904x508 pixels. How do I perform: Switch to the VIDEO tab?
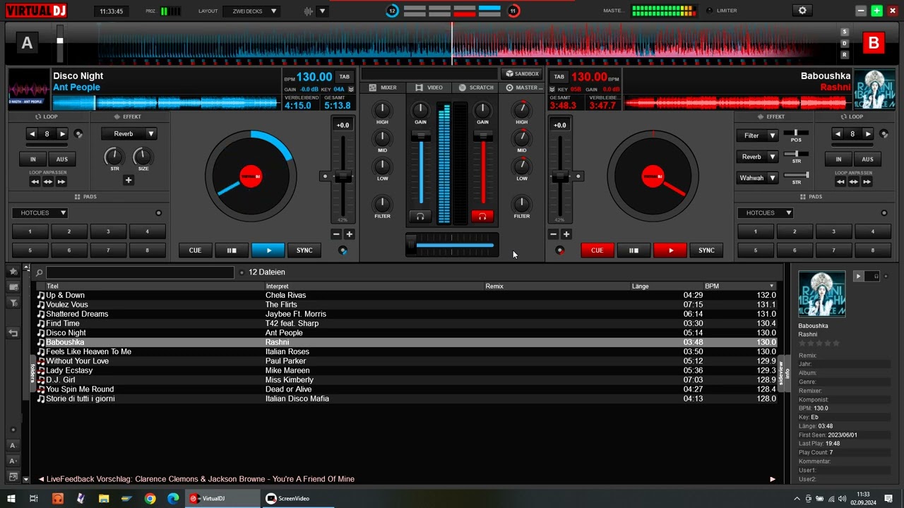[429, 87]
